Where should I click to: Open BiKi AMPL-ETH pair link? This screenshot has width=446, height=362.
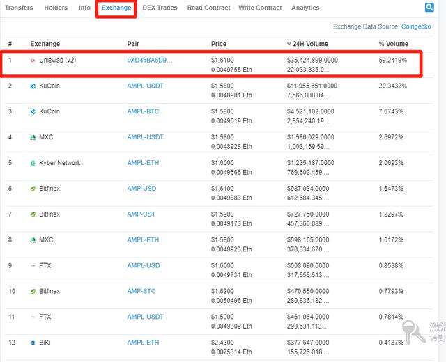click(x=143, y=343)
